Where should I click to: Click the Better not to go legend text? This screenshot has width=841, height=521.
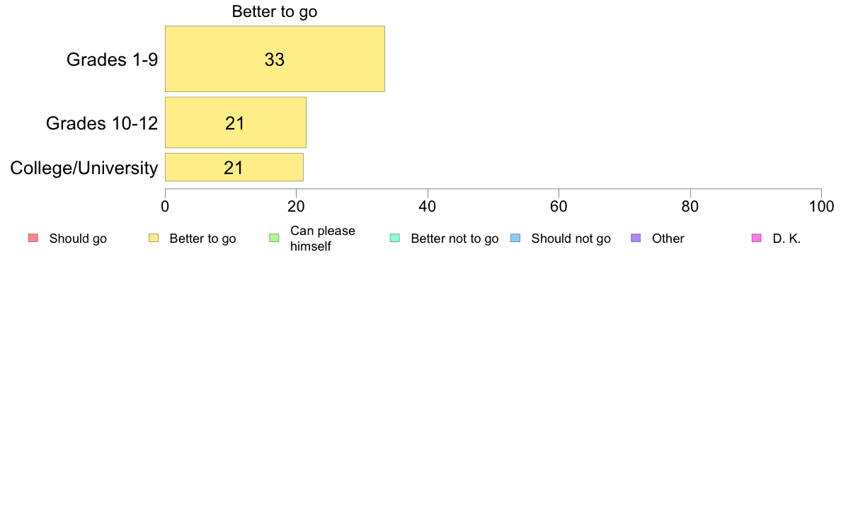pyautogui.click(x=454, y=239)
